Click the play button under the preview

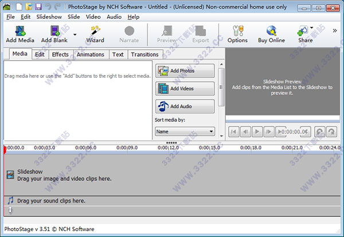click(x=257, y=132)
